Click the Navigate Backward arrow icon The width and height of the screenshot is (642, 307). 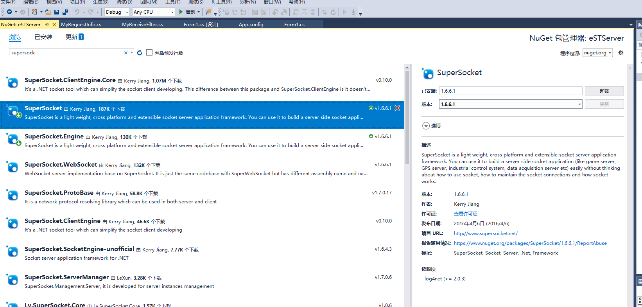(x=9, y=12)
